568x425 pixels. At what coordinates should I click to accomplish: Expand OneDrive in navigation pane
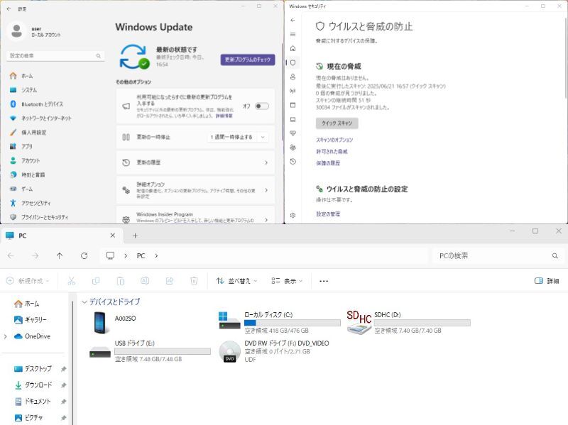click(x=6, y=336)
